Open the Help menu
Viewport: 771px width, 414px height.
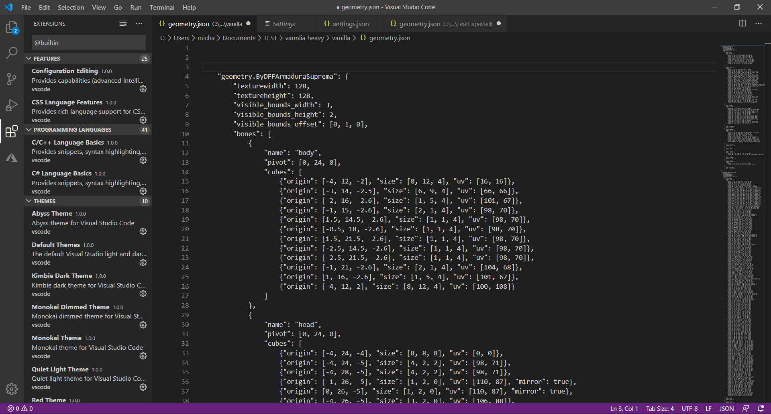click(189, 7)
